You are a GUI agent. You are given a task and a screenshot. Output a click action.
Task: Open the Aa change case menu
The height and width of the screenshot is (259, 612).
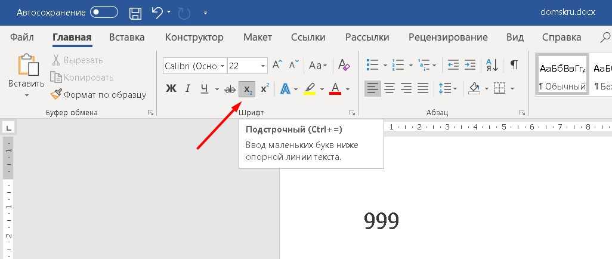coord(318,65)
